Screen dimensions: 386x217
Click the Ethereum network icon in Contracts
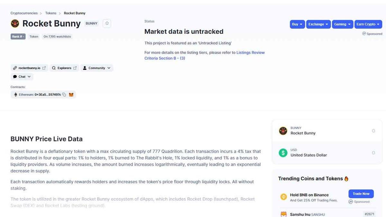tap(15, 94)
